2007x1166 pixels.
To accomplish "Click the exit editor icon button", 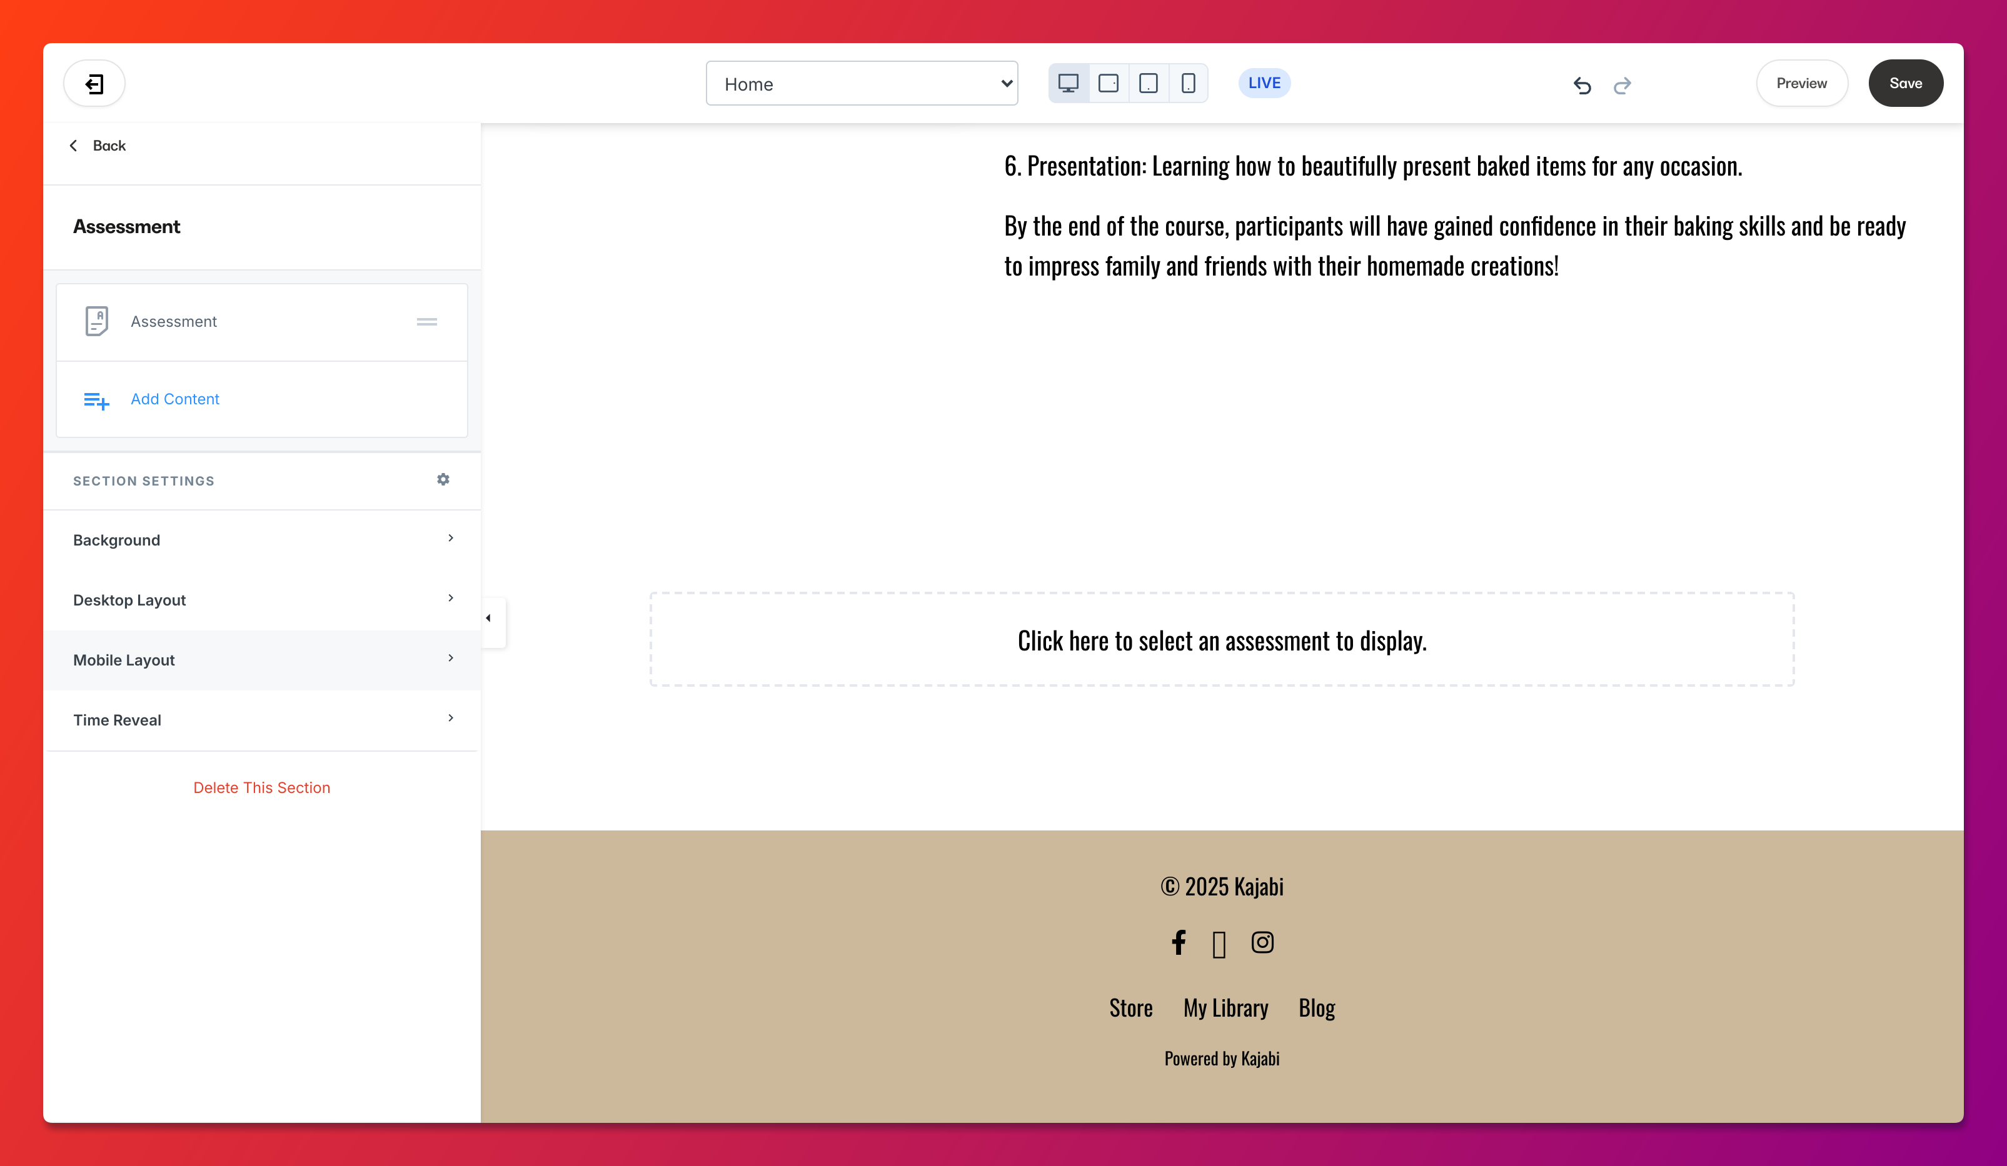I will pyautogui.click(x=94, y=84).
